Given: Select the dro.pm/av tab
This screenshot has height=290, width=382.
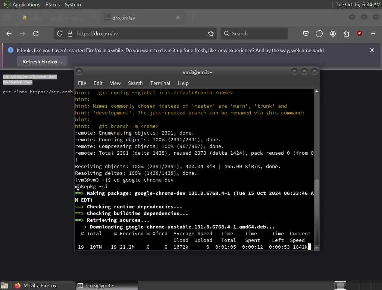Looking at the screenshot, I should click(x=143, y=18).
